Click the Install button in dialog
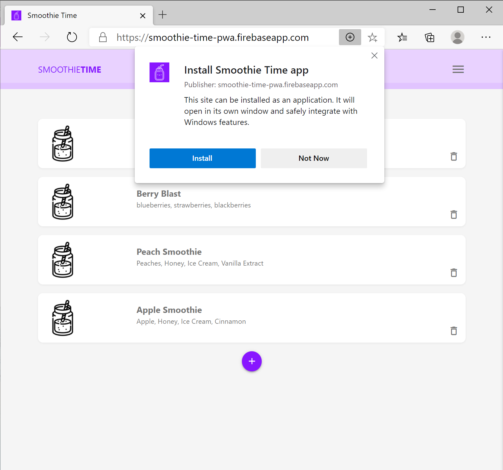 point(202,158)
